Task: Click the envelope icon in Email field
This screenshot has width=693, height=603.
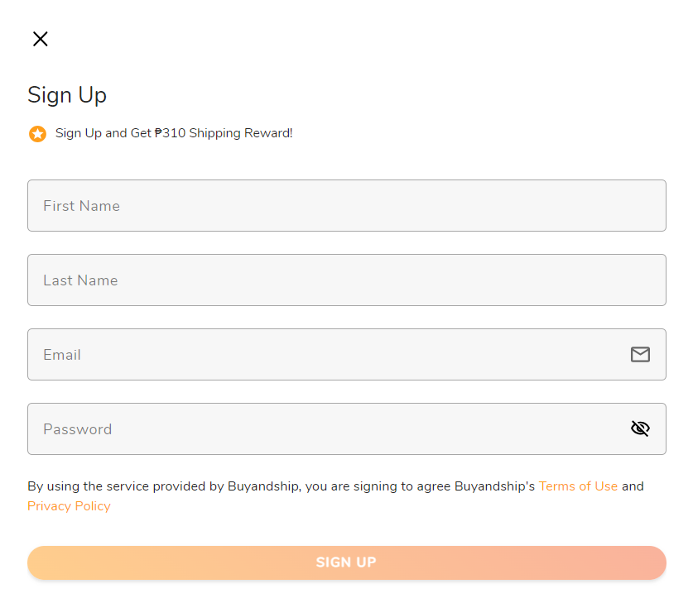Action: [640, 355]
